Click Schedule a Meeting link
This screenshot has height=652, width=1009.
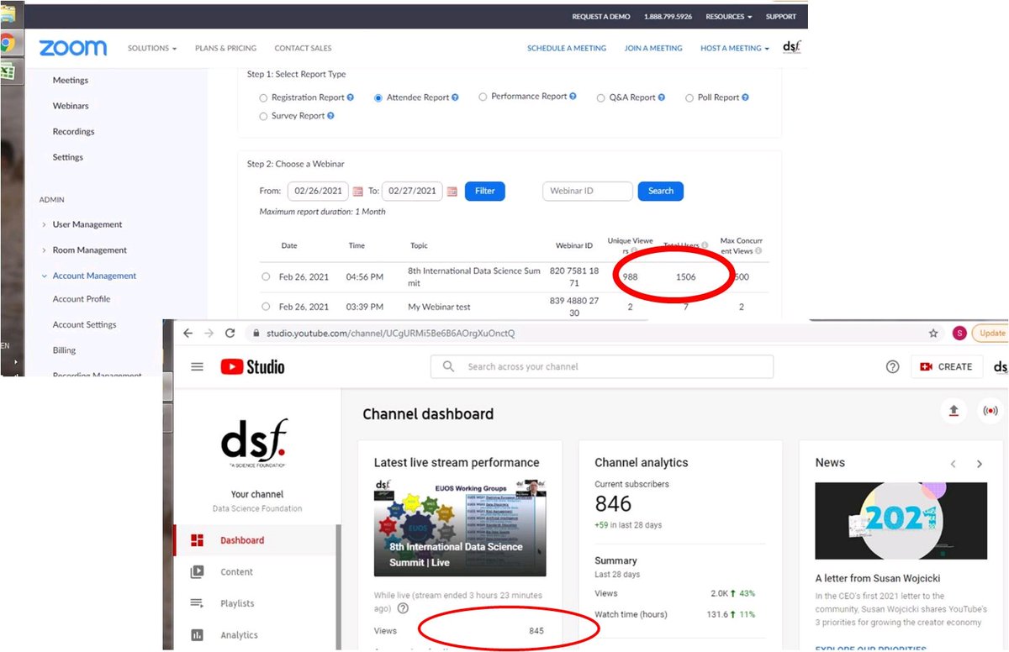(567, 48)
